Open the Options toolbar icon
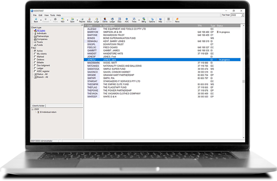Viewport: 277px width, 181px height. click(x=152, y=20)
